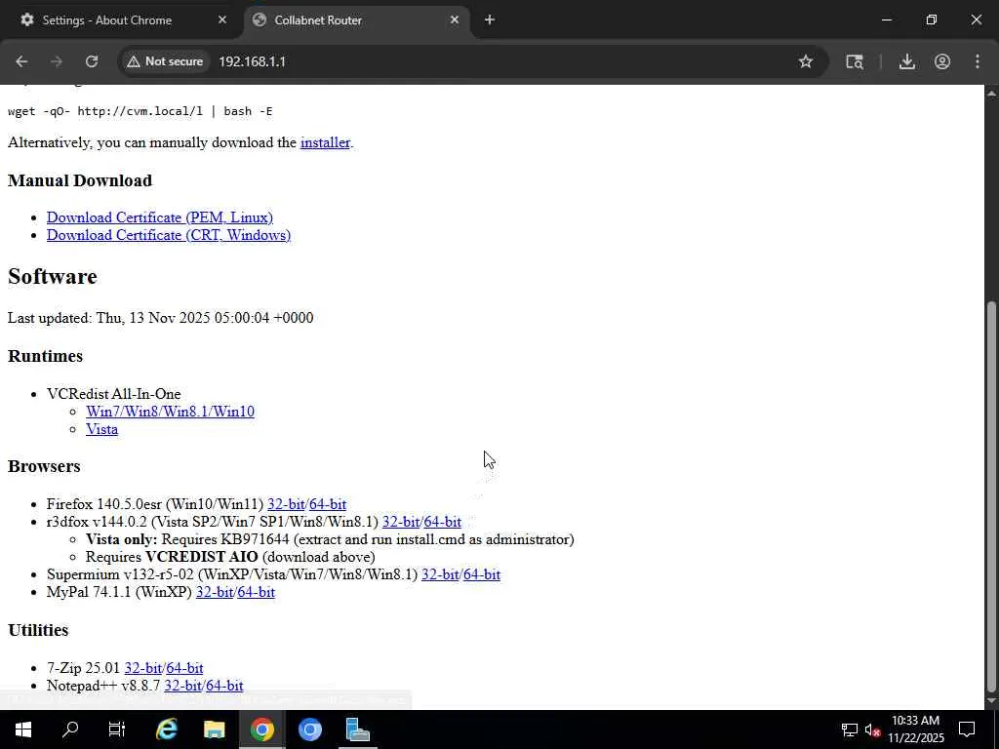Open the blue Chromium icon on taskbar
Screen dimensions: 999x749
click(309, 729)
